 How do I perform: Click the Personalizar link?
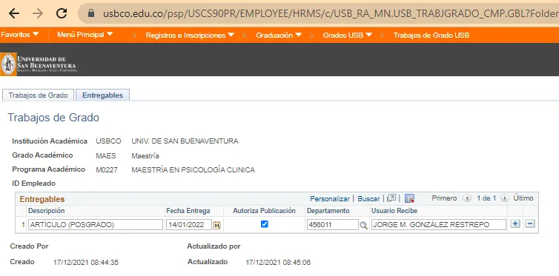[330, 198]
